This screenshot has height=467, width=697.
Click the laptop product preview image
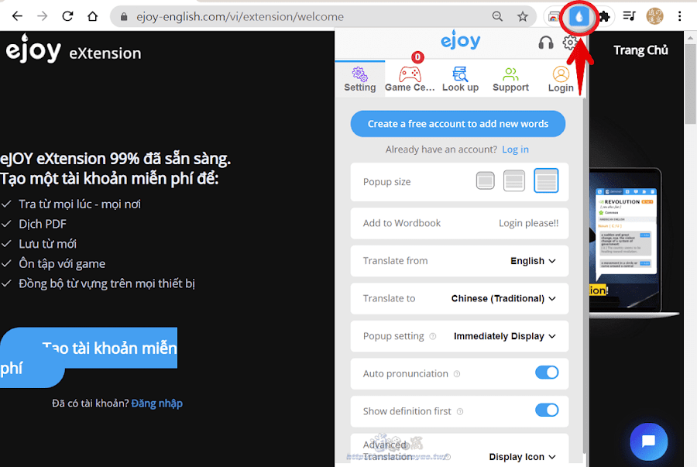pos(633,243)
